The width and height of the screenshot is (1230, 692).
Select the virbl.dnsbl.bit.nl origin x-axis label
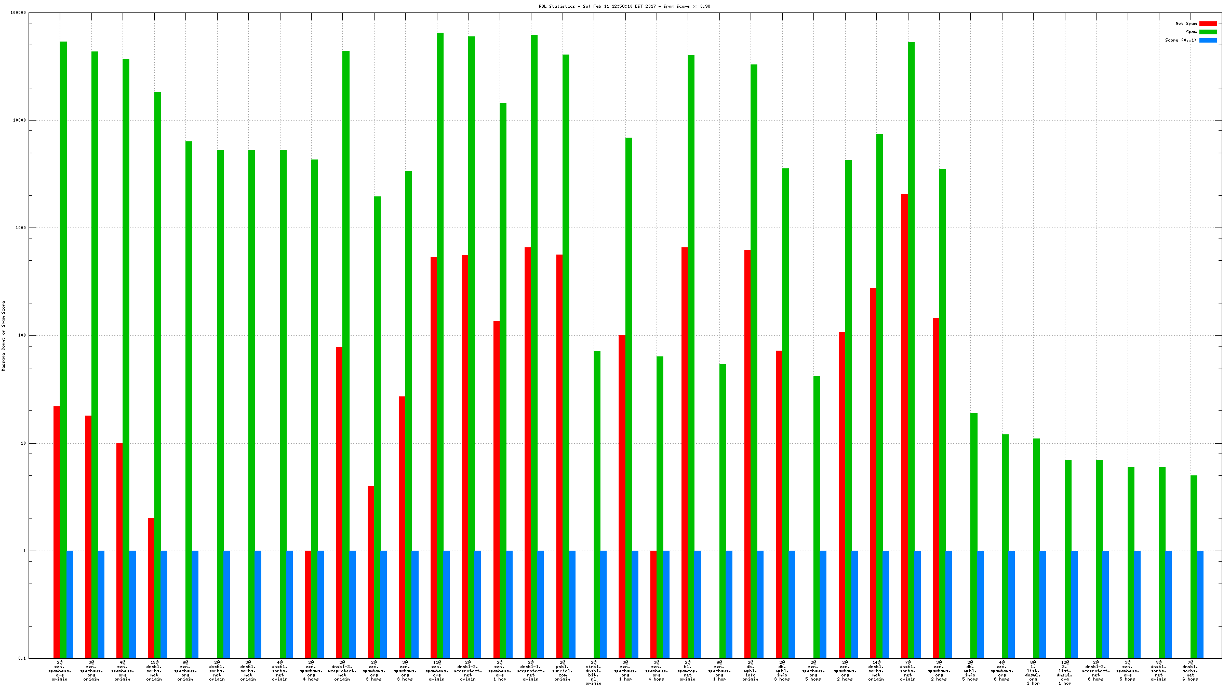click(x=593, y=673)
